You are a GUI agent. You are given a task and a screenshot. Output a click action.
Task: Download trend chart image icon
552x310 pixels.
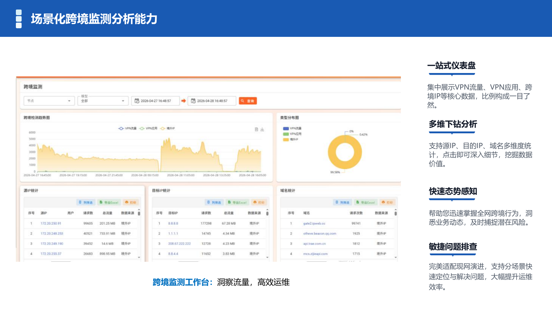262,130
